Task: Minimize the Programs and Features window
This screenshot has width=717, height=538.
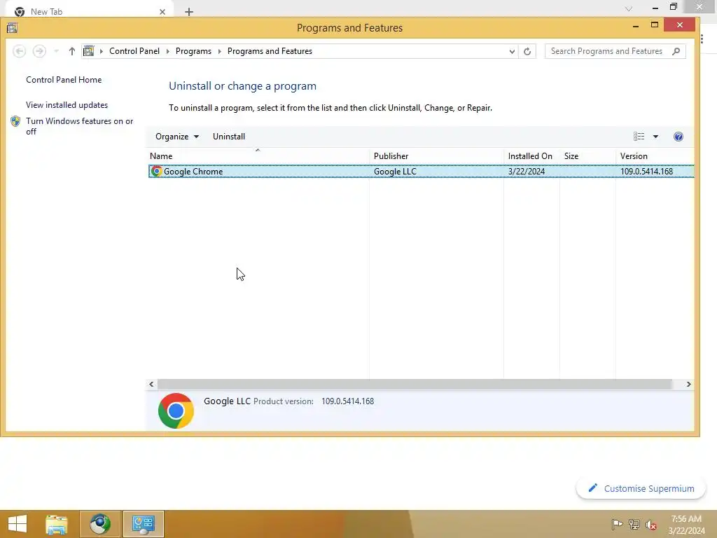Action: [x=636, y=26]
